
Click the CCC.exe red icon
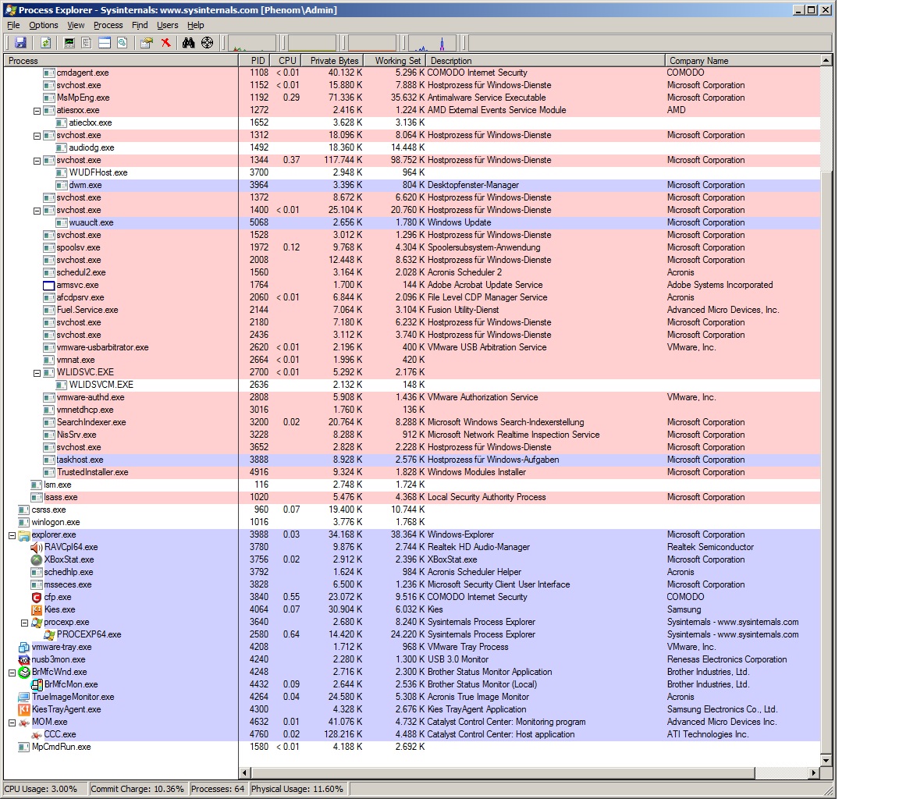[36, 735]
